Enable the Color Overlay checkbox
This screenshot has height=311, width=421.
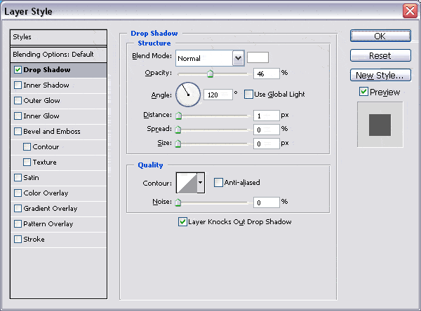pyautogui.click(x=18, y=193)
